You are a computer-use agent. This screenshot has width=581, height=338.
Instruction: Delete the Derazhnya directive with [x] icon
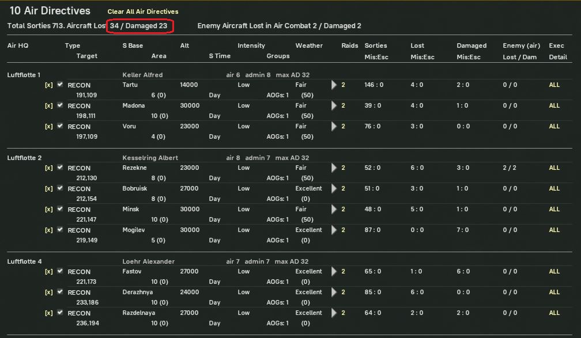pos(48,293)
